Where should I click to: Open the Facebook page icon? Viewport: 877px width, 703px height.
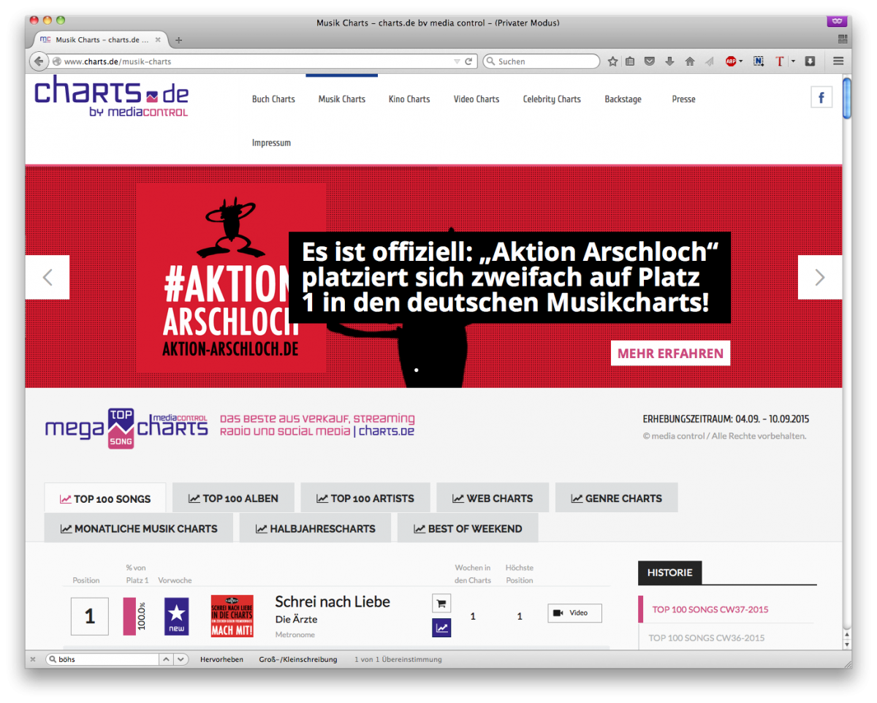coord(821,97)
